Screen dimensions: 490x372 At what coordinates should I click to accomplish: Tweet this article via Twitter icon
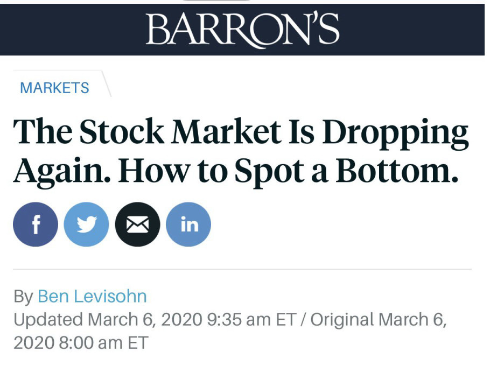[x=86, y=224]
